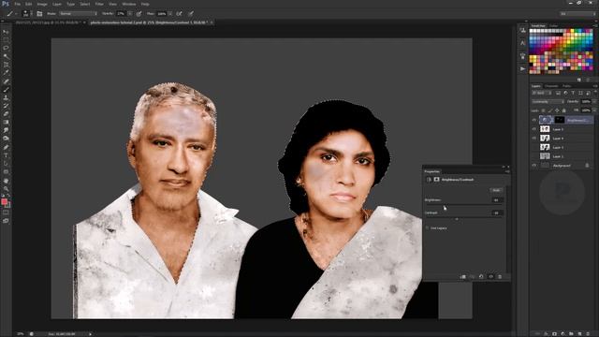Image resolution: width=599 pixels, height=337 pixels.
Task: Hide the Brightness/Contrast adjustment layer
Action: pos(534,120)
